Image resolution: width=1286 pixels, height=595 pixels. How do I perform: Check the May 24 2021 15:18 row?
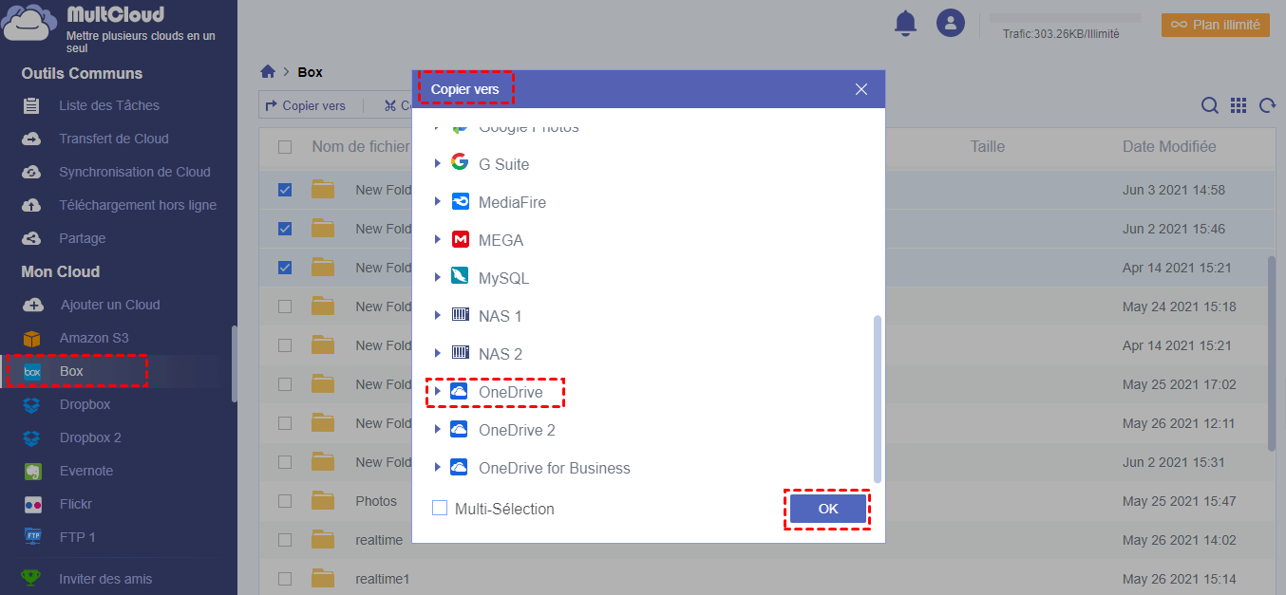[x=285, y=307]
